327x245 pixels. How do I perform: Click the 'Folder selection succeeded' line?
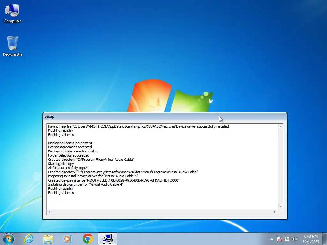tap(69, 155)
